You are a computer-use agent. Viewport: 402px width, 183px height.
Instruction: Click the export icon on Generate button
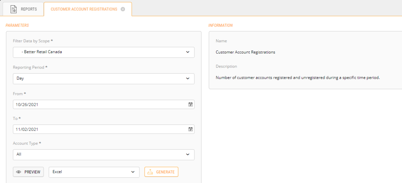[150, 172]
